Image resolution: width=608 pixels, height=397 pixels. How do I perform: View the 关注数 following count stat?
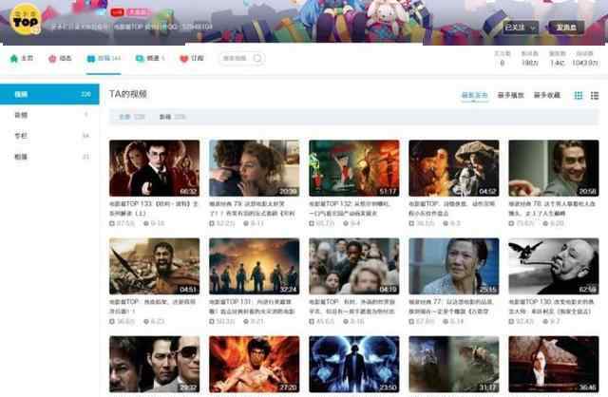pyautogui.click(x=503, y=58)
